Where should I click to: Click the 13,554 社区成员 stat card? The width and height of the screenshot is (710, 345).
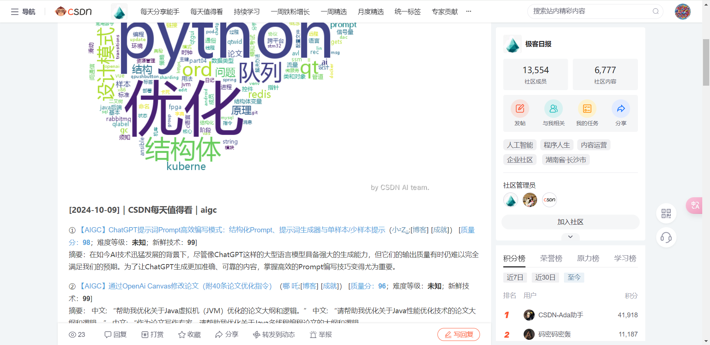click(x=535, y=74)
